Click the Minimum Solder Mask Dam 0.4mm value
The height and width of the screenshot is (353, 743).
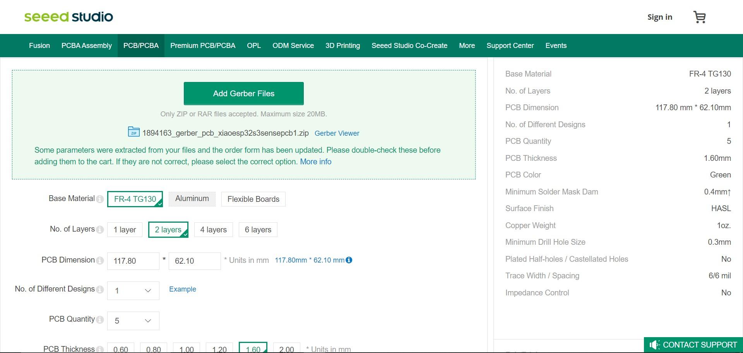point(717,192)
